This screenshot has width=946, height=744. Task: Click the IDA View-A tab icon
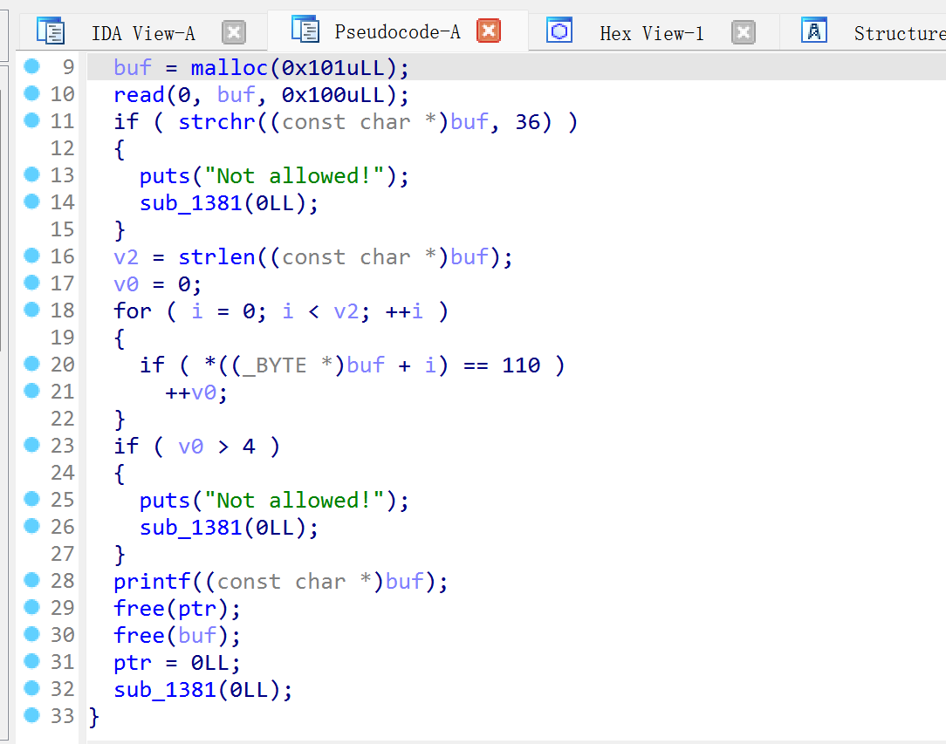pyautogui.click(x=51, y=31)
